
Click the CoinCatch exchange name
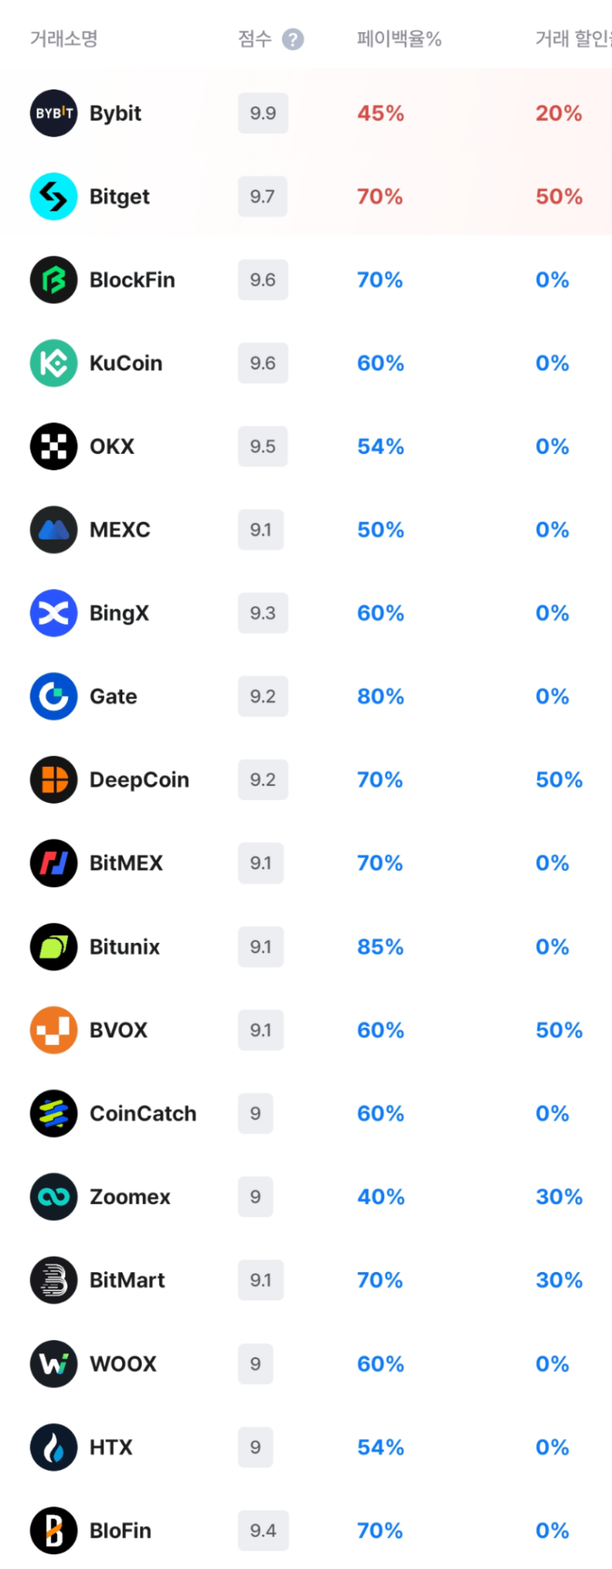tap(143, 1114)
